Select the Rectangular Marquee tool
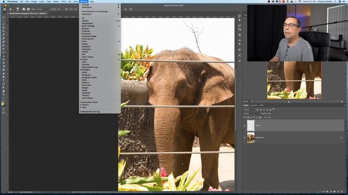 [x=3, y=21]
